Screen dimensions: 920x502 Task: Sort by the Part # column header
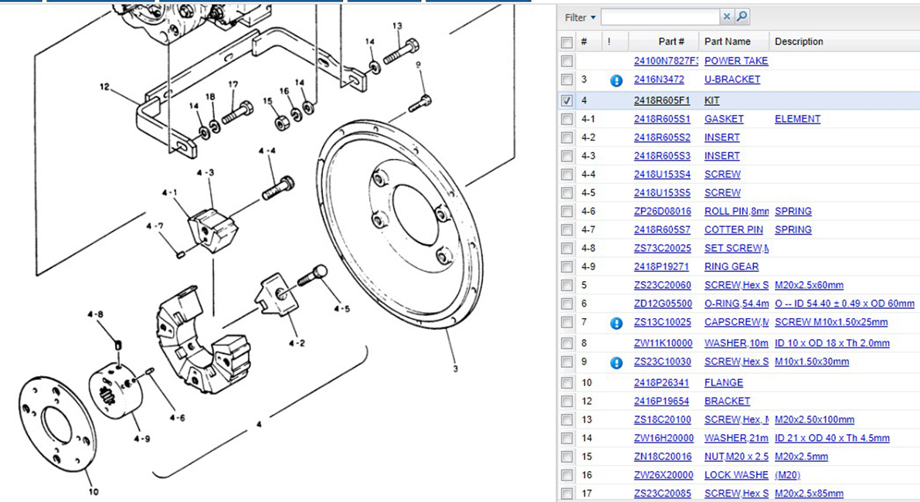click(670, 42)
